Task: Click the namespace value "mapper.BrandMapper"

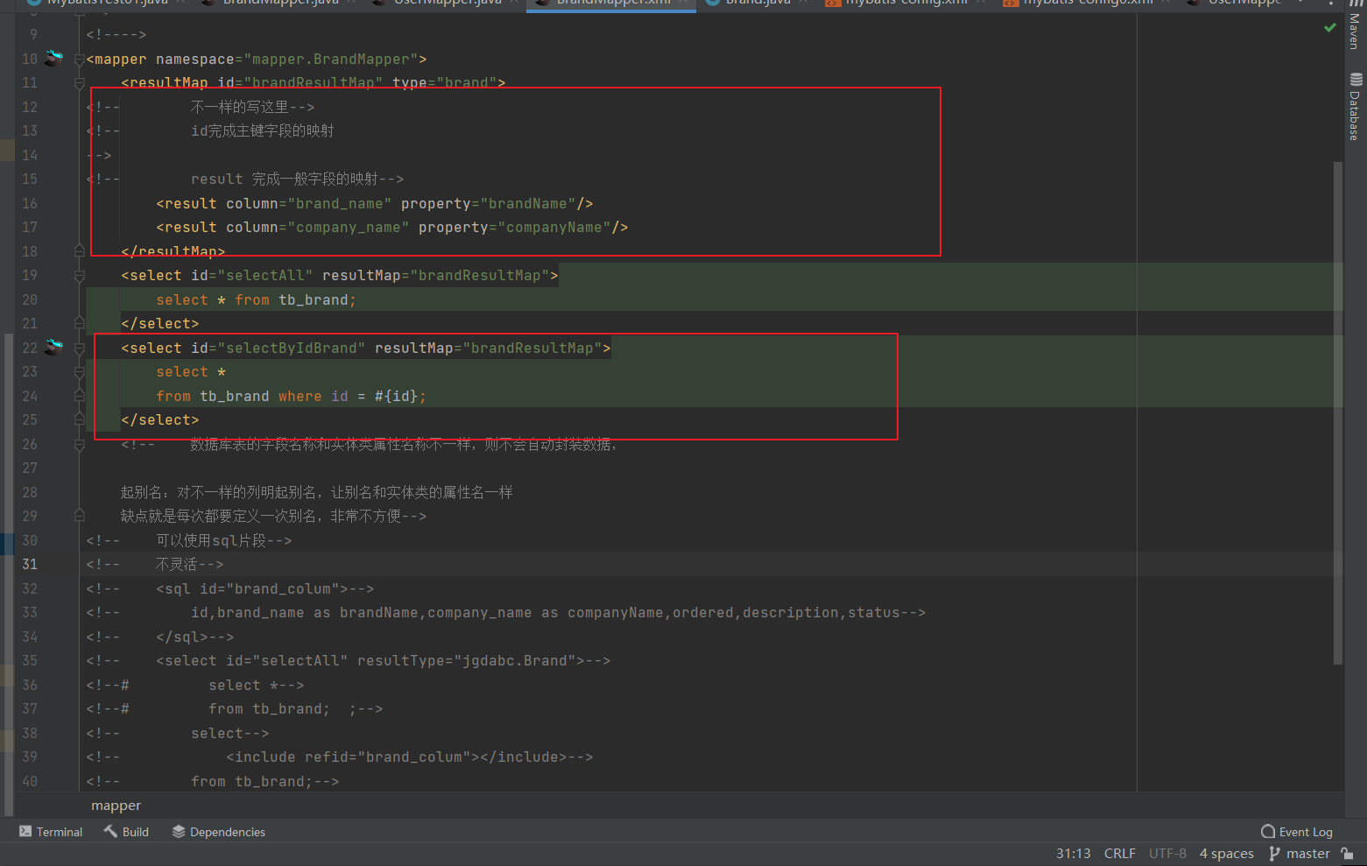Action: point(330,60)
